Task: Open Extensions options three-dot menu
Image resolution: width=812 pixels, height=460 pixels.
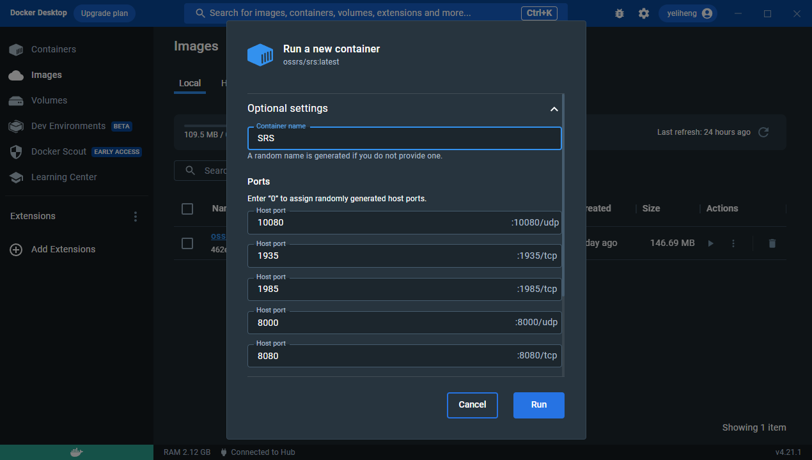Action: coord(135,217)
